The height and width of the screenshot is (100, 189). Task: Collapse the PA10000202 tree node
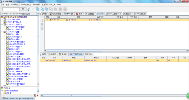(x=2, y=24)
